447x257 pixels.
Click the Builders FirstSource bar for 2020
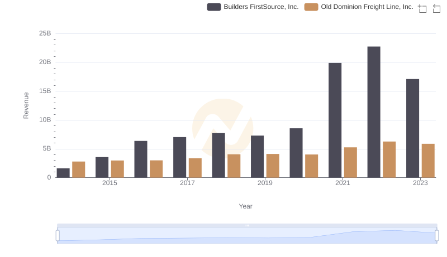(x=296, y=153)
